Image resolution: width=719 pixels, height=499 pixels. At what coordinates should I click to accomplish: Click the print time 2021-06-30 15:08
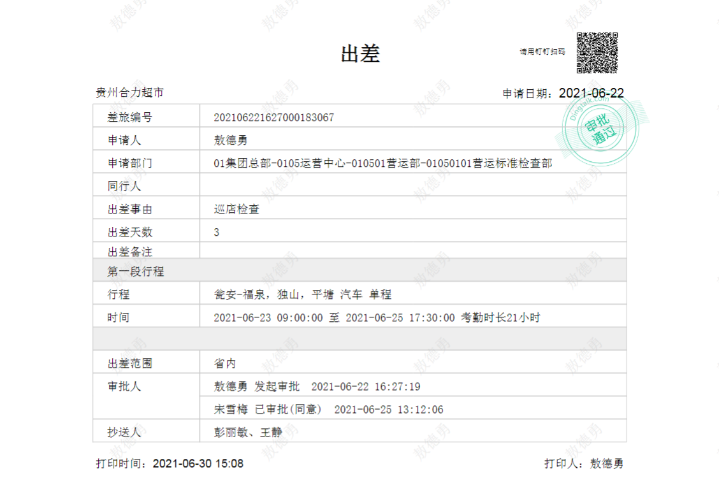point(198,463)
